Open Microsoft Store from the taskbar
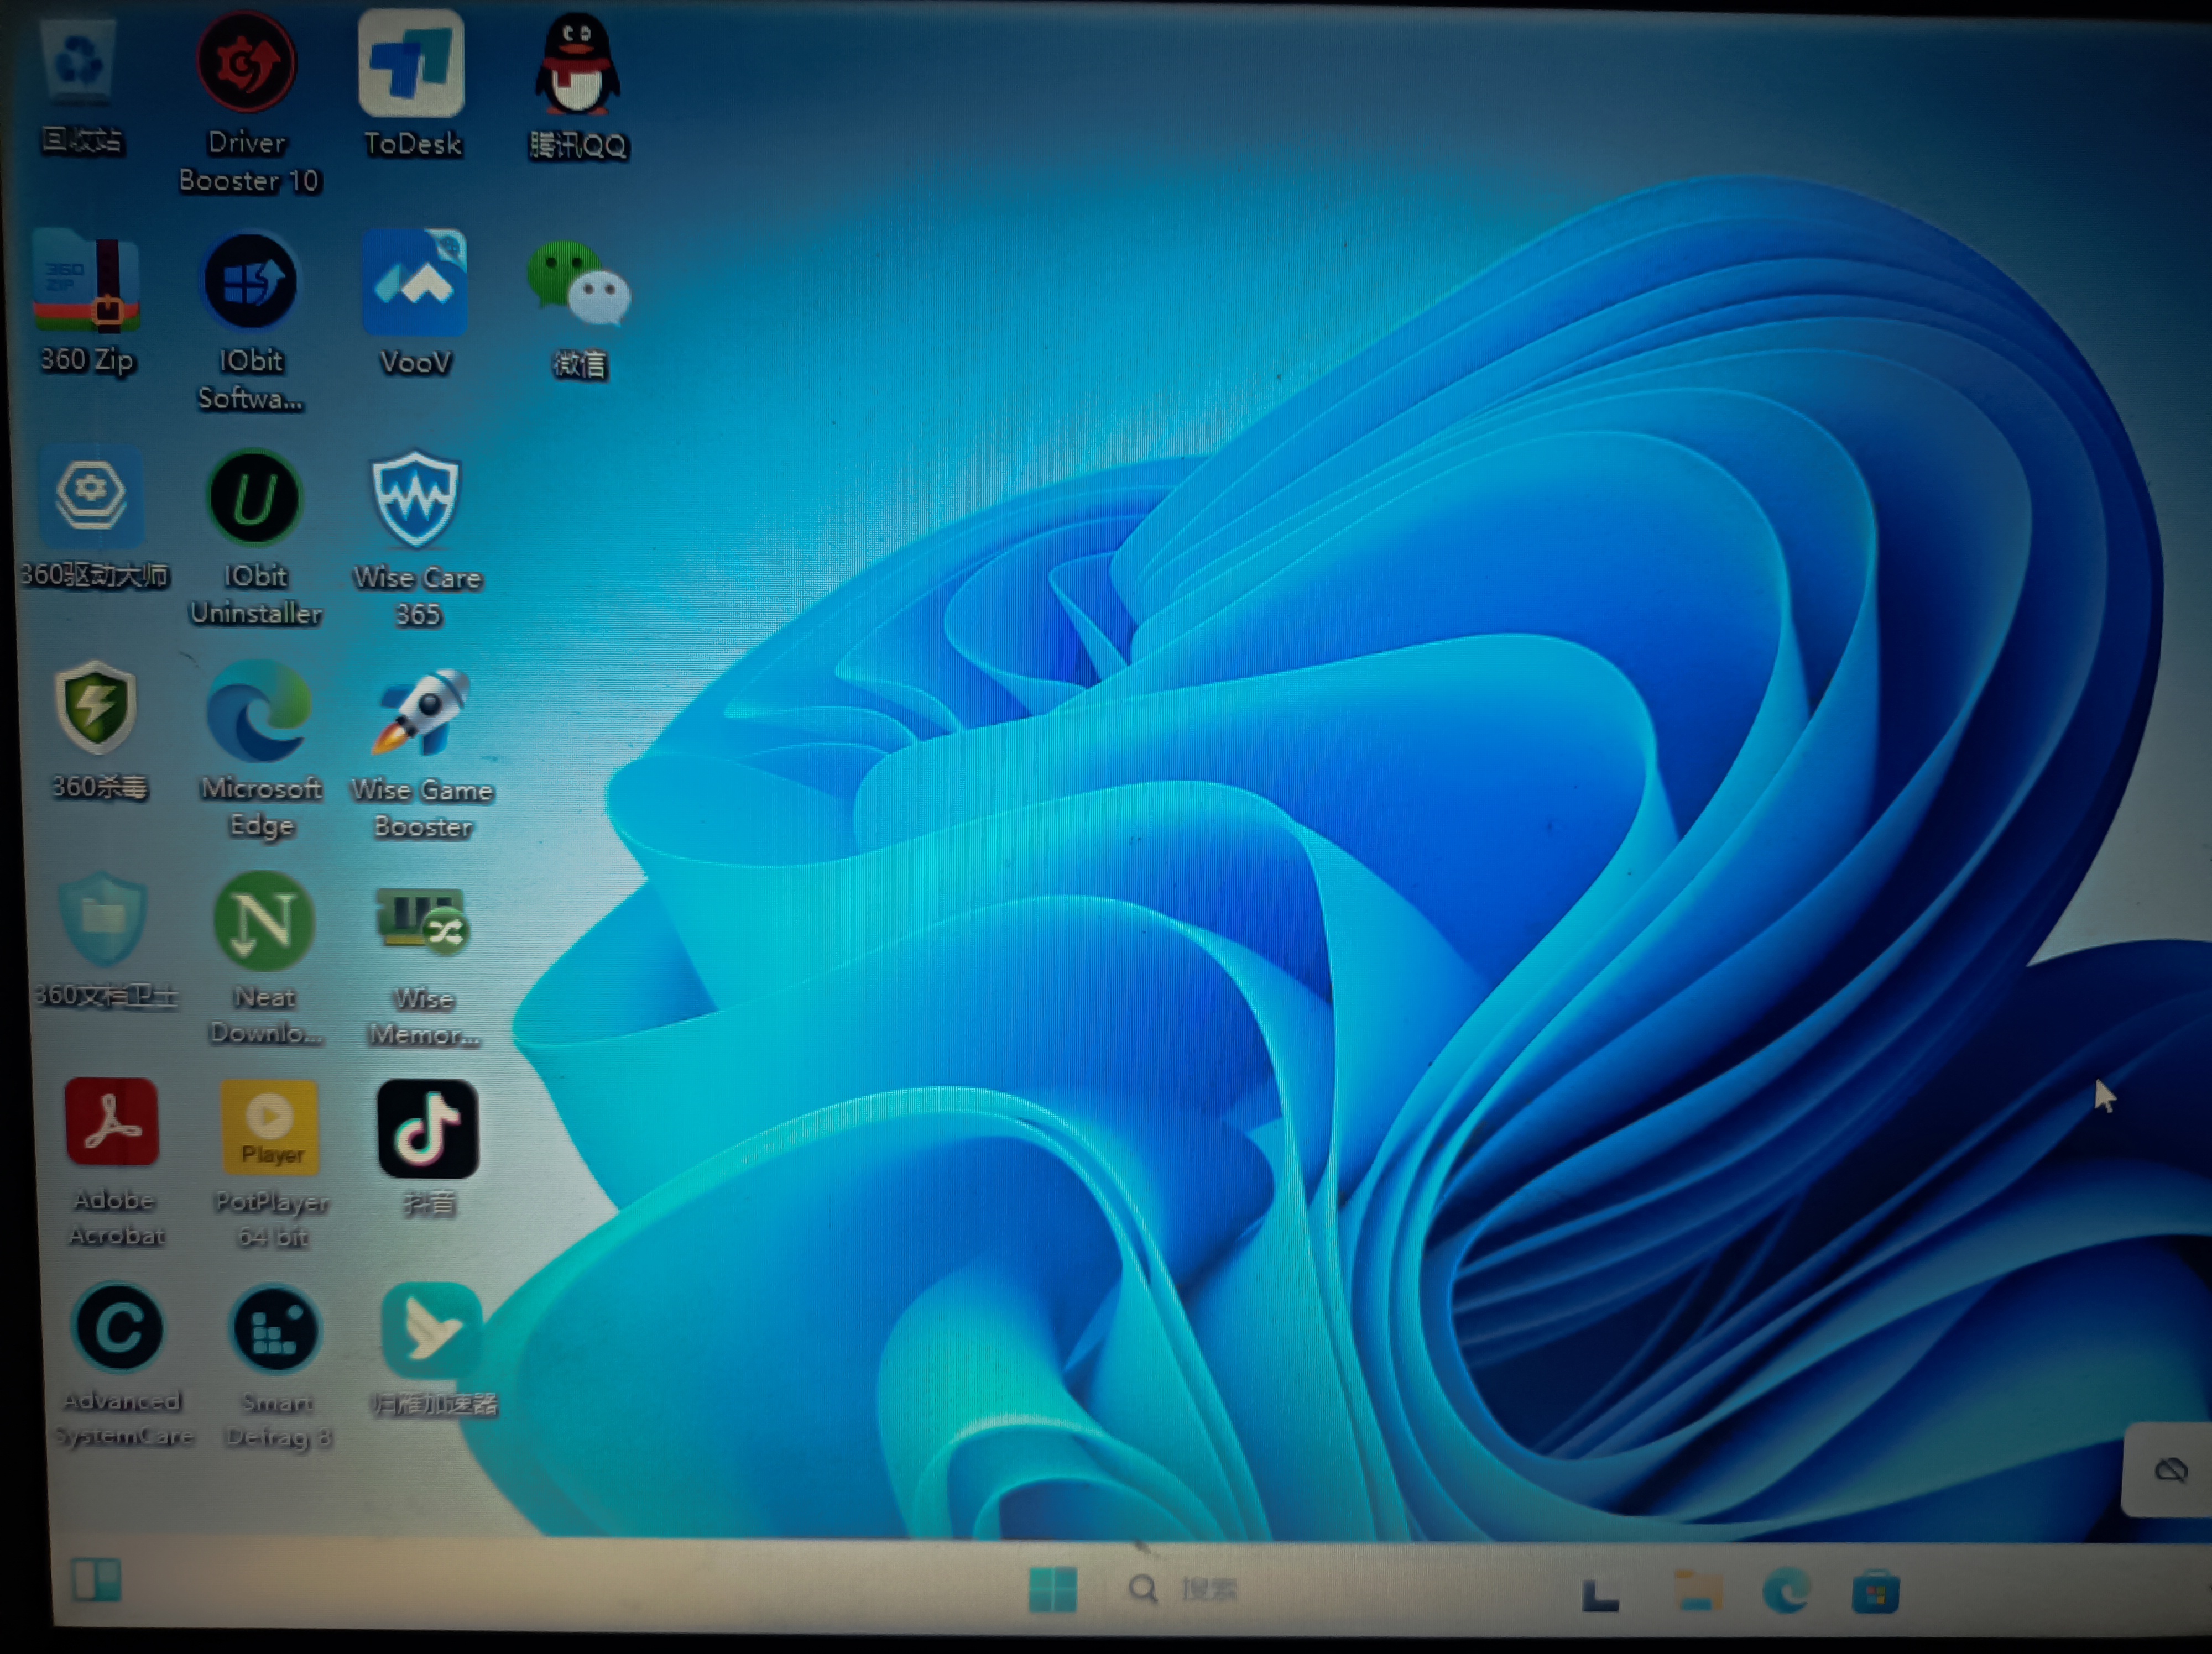Image resolution: width=2212 pixels, height=1654 pixels. (x=1875, y=1592)
